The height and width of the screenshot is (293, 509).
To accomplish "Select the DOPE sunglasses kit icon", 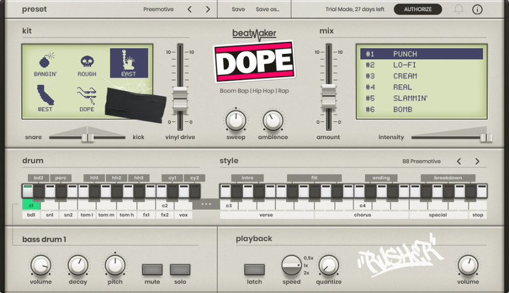I will coord(87,99).
